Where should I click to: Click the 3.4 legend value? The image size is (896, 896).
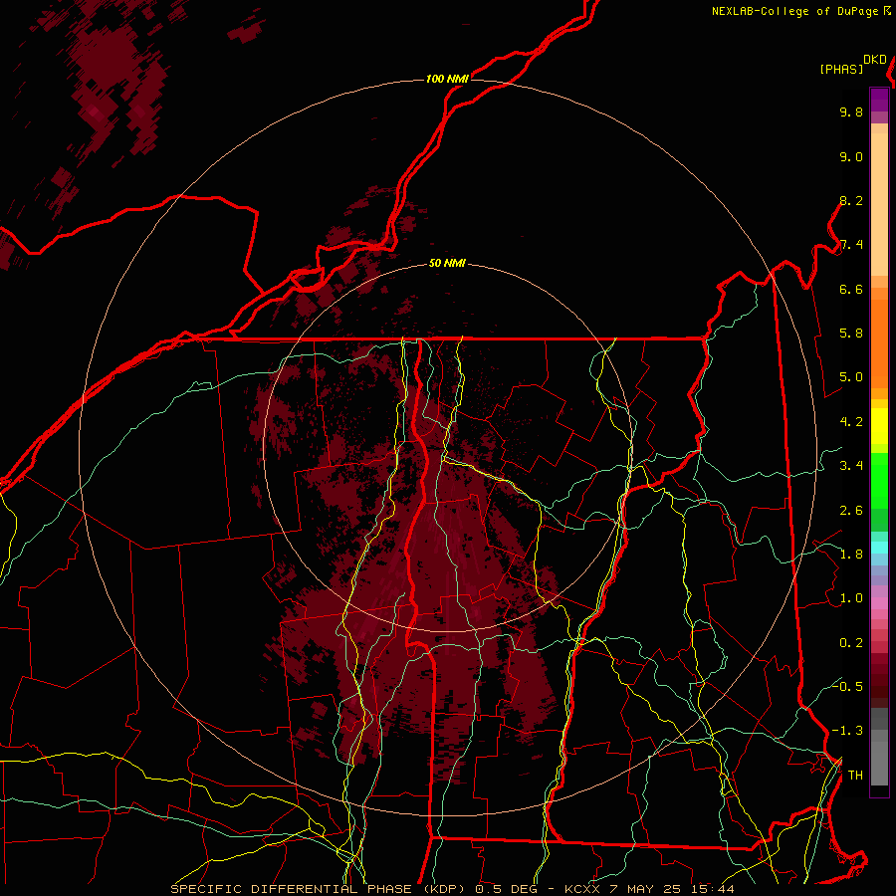851,466
